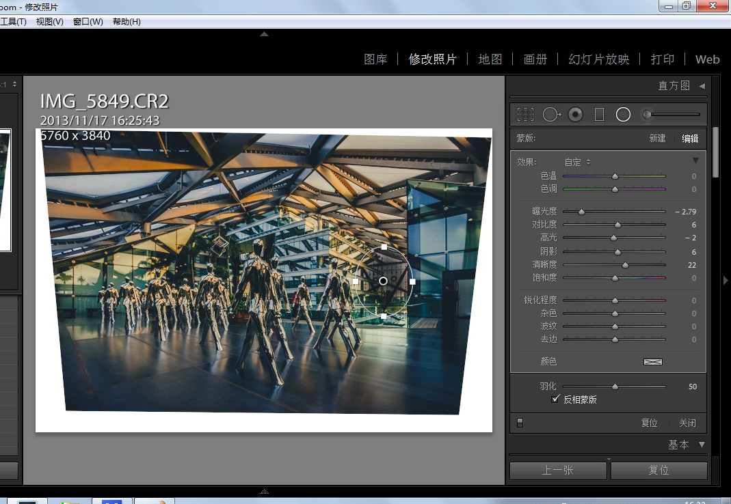Viewport: 731px width, 504px height.
Task: Switch to the 打印 module
Action: click(x=663, y=59)
